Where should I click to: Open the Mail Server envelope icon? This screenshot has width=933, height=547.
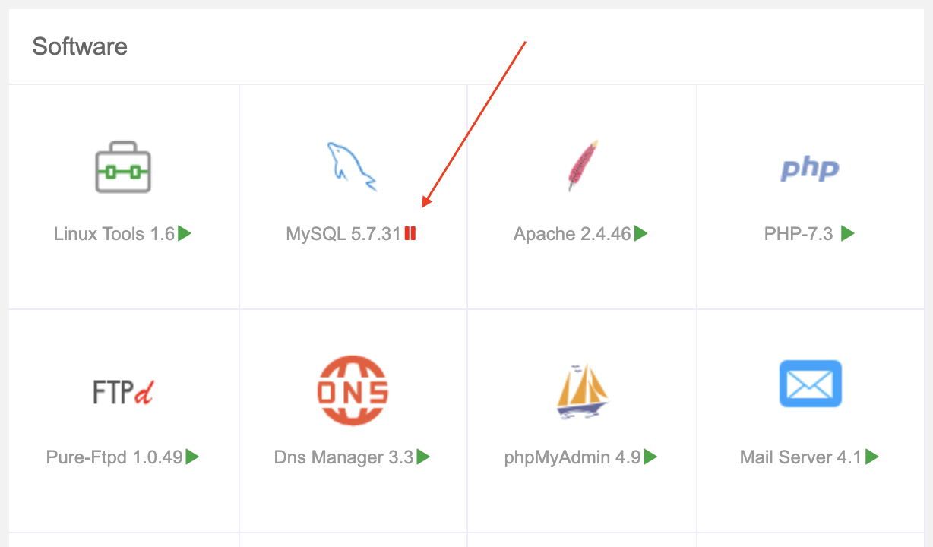pyautogui.click(x=811, y=384)
